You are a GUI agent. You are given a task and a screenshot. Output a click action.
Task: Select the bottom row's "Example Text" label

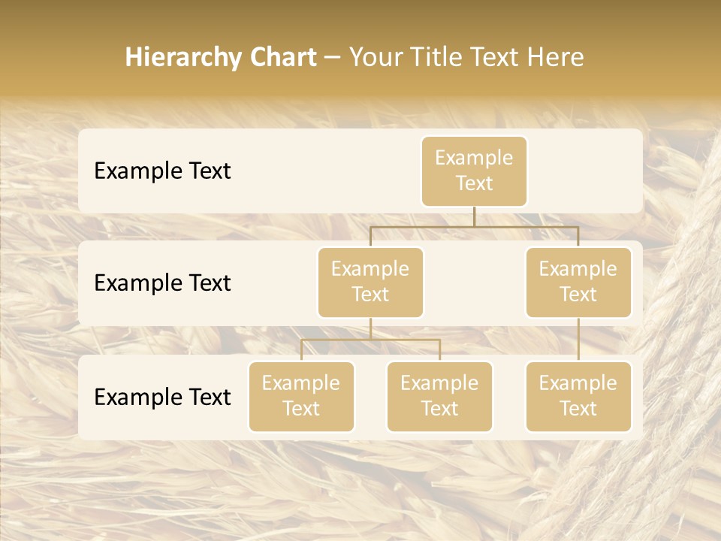click(162, 397)
